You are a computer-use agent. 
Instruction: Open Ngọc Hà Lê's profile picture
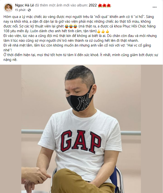click(9, 7)
